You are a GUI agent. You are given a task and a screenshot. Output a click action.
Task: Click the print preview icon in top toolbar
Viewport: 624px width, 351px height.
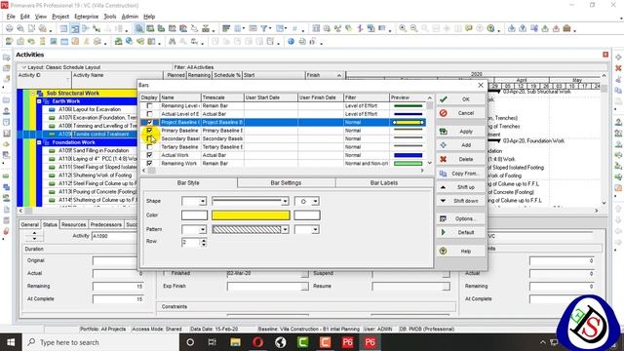(20, 28)
